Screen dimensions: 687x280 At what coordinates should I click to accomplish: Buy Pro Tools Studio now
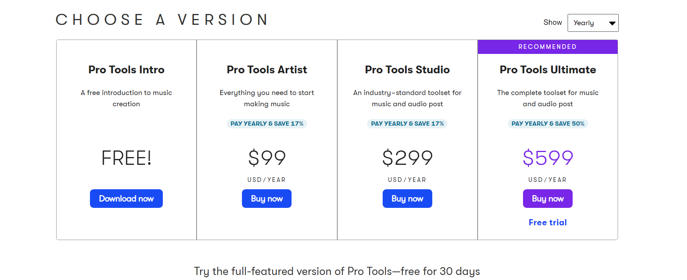[x=407, y=199]
